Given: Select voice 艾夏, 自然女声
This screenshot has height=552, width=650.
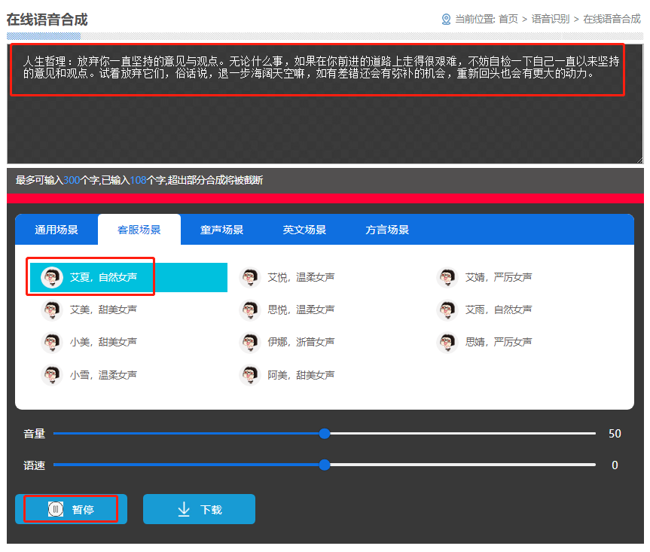Looking at the screenshot, I should (x=129, y=277).
